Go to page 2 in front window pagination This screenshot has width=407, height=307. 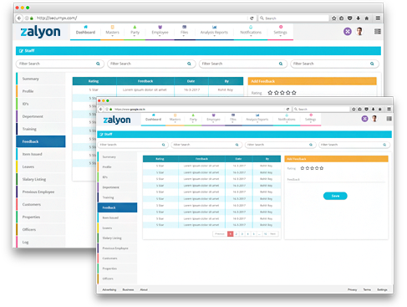[237, 233]
